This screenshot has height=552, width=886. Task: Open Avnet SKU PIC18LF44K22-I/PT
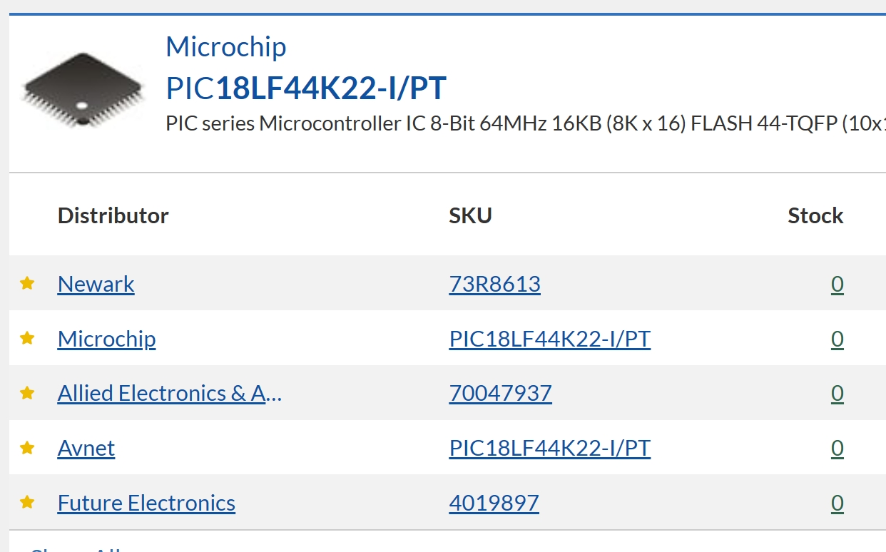(x=550, y=448)
